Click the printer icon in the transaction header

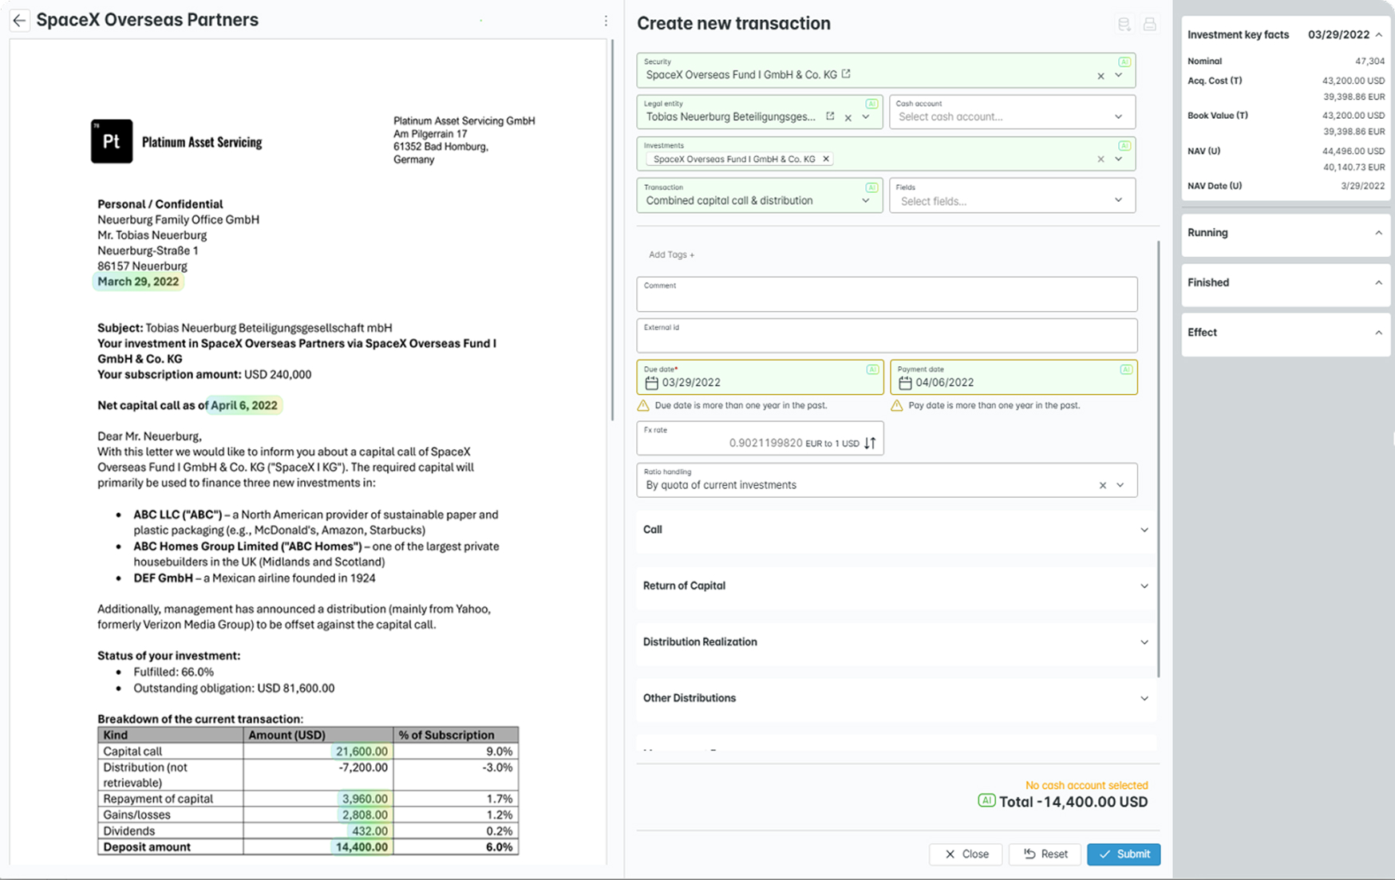point(1149,24)
